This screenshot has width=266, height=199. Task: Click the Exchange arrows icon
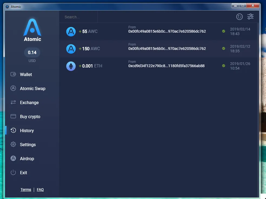13,102
